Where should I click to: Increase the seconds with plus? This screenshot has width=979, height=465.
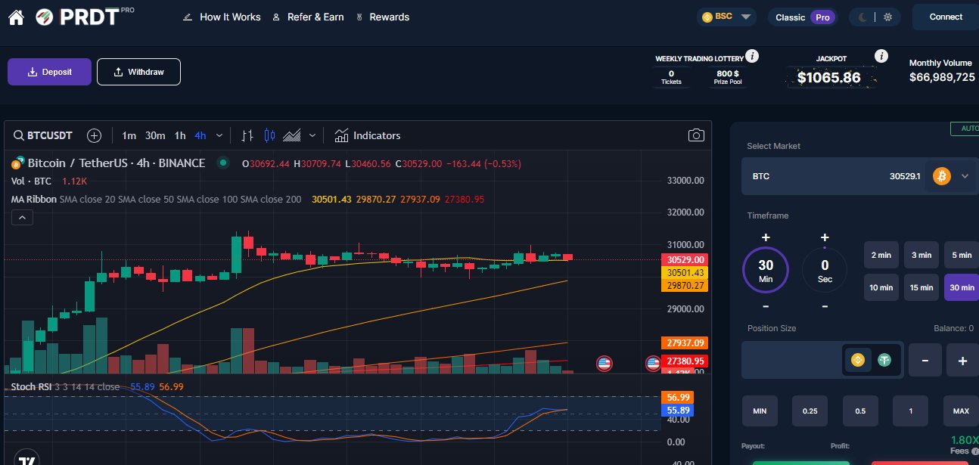pyautogui.click(x=825, y=237)
